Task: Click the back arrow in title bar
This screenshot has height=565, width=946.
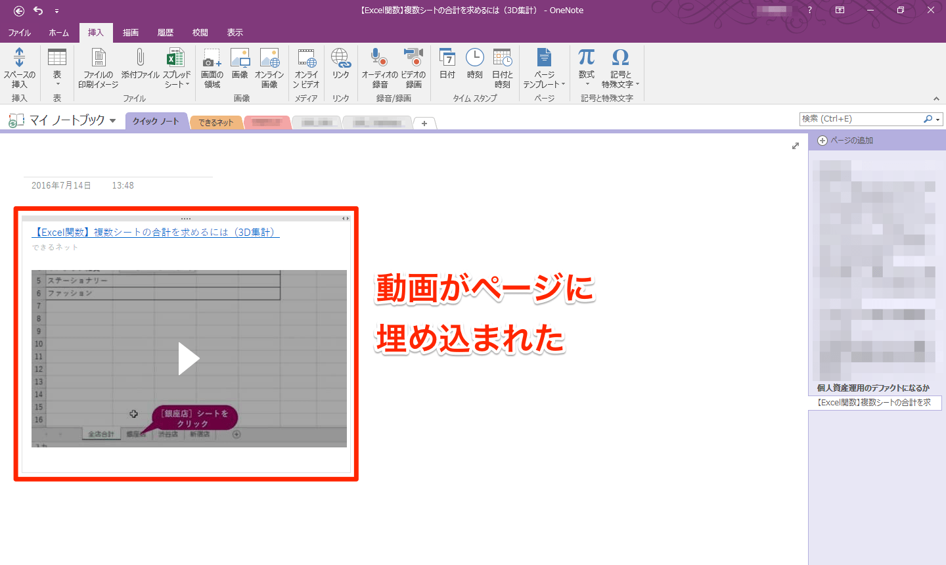Action: pos(18,11)
